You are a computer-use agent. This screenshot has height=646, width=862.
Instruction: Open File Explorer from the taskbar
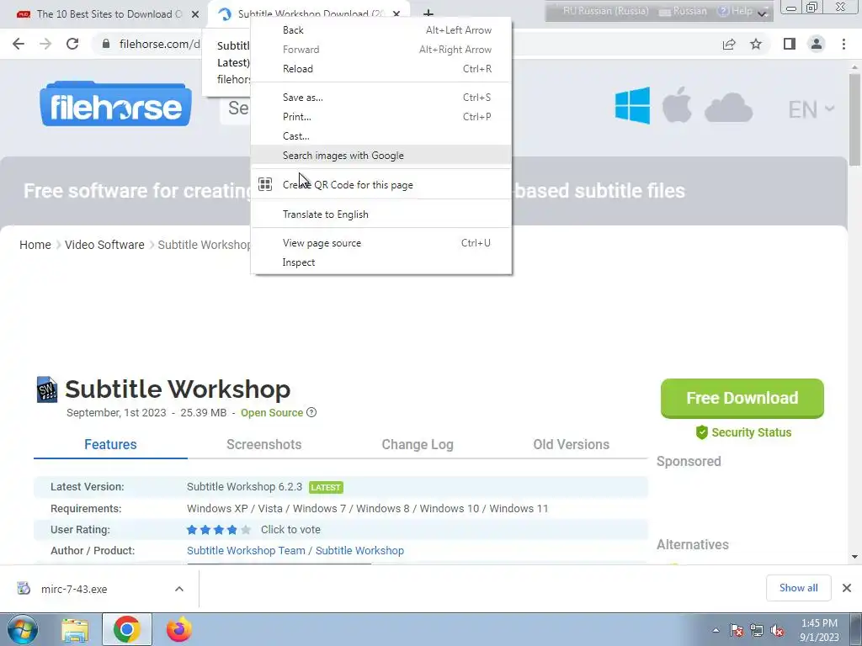[75, 631]
